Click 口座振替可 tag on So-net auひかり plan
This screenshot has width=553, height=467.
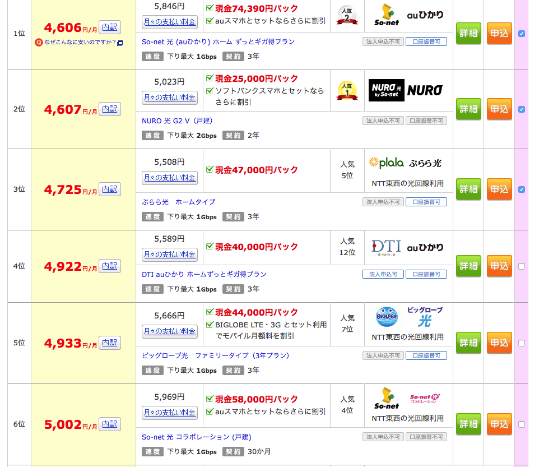[x=426, y=41]
